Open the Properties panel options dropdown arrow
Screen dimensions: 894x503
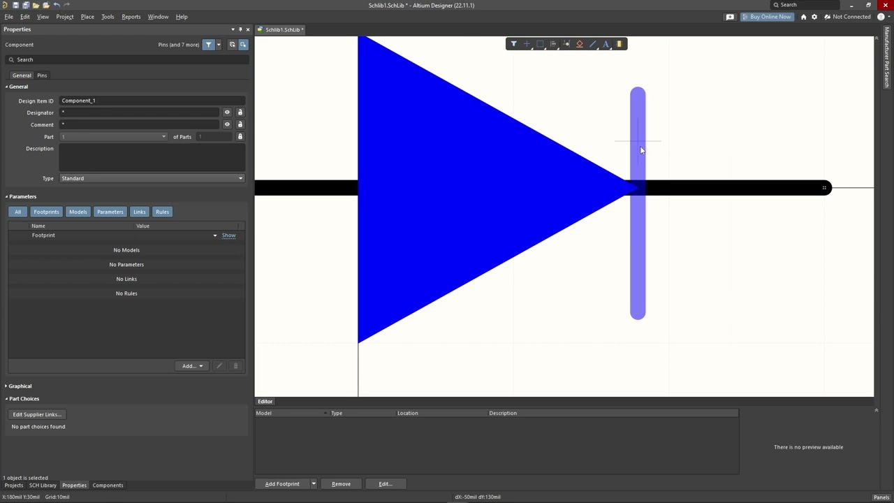(x=233, y=29)
